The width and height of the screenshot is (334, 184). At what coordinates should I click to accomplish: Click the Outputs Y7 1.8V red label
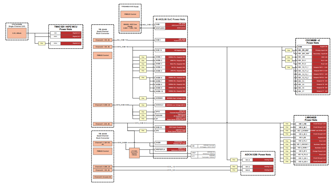(320, 91)
